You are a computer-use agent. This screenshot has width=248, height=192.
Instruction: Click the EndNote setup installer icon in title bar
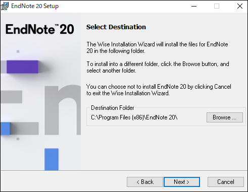pos(5,6)
